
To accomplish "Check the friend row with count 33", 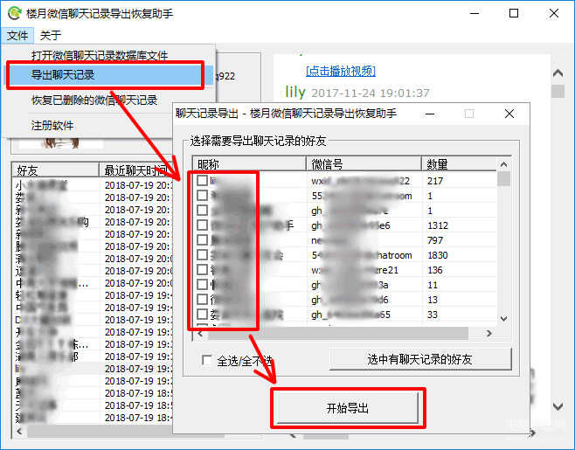I will coord(202,314).
